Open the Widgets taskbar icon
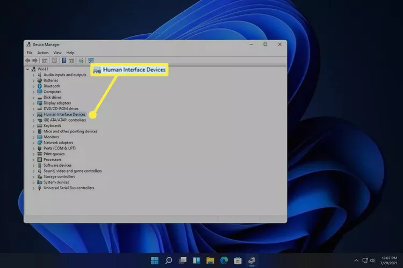 [x=196, y=260]
